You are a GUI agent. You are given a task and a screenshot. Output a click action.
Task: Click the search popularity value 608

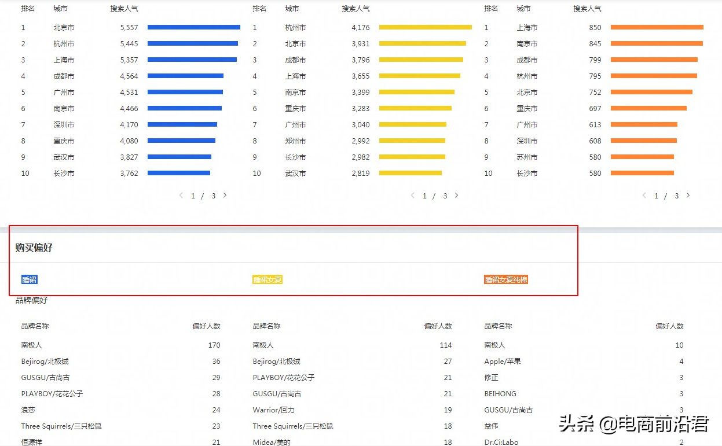(x=595, y=141)
